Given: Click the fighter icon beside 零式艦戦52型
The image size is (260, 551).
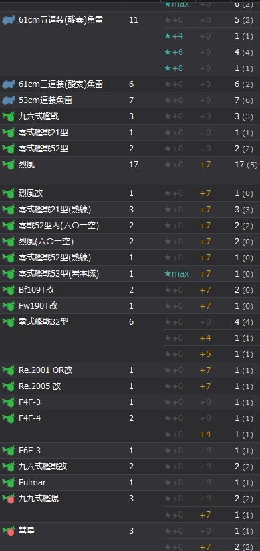Looking at the screenshot, I should point(9,149).
